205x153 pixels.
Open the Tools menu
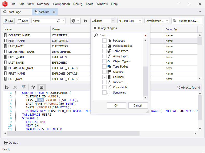89,4
